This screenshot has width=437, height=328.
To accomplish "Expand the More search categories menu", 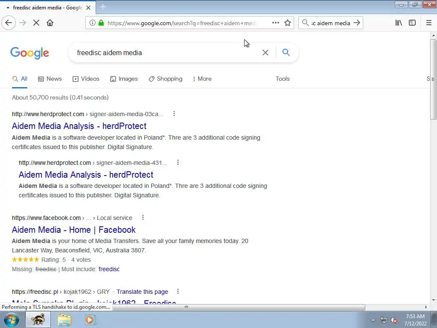I will (202, 79).
